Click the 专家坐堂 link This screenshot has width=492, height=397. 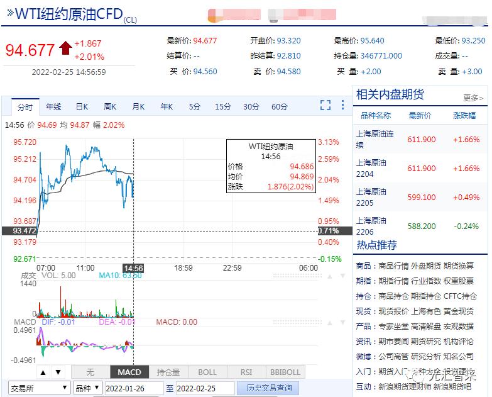(x=393, y=327)
